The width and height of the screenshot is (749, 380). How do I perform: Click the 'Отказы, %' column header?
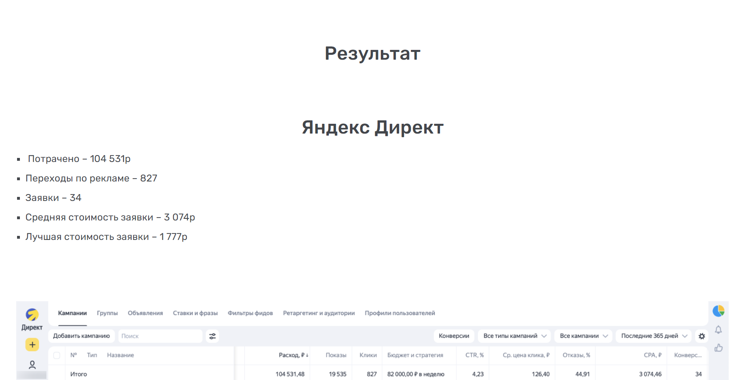coord(576,355)
